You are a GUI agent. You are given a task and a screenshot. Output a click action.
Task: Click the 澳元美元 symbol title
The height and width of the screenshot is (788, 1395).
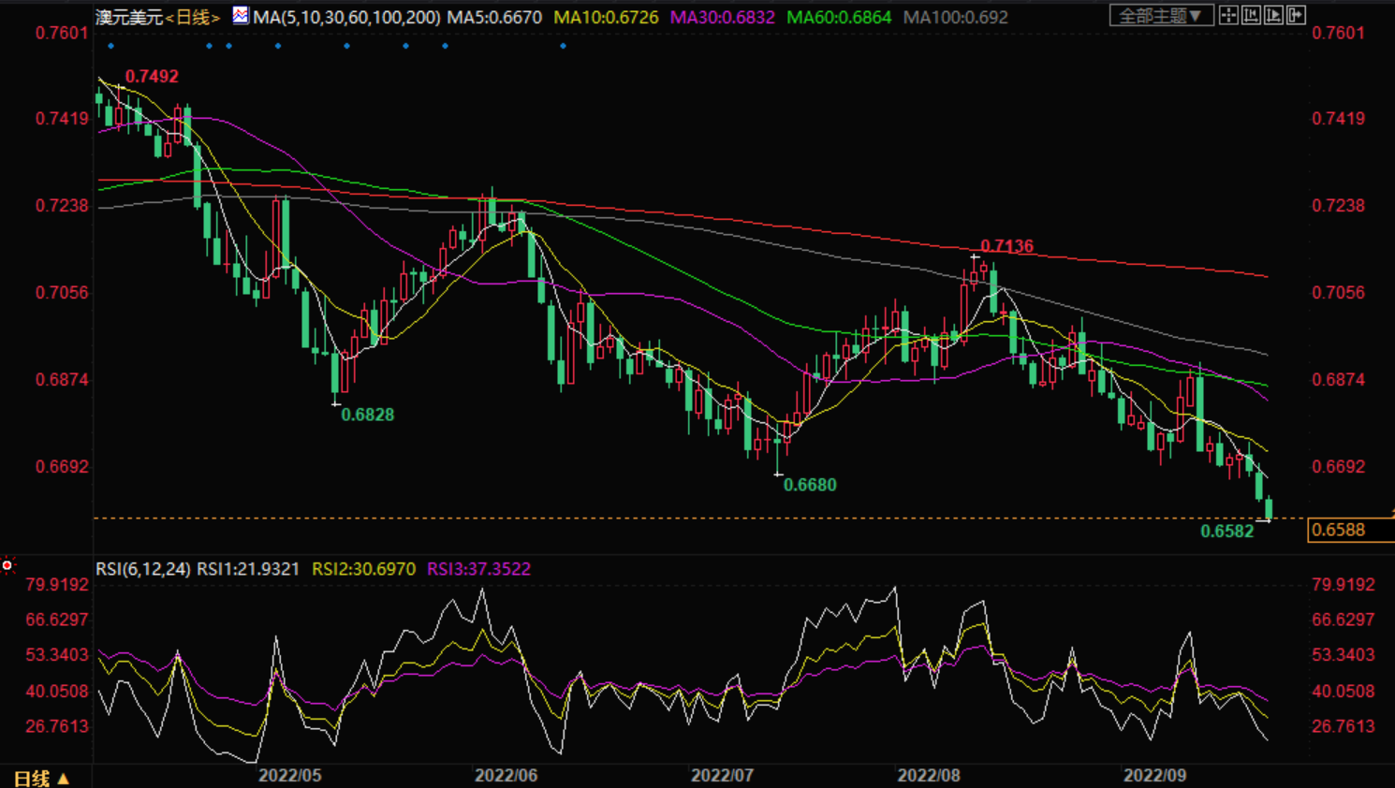[129, 17]
